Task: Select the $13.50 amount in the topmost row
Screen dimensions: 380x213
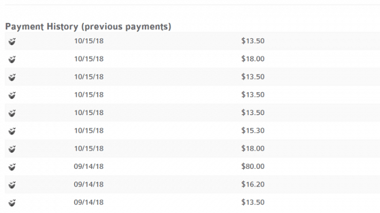Action: (253, 41)
